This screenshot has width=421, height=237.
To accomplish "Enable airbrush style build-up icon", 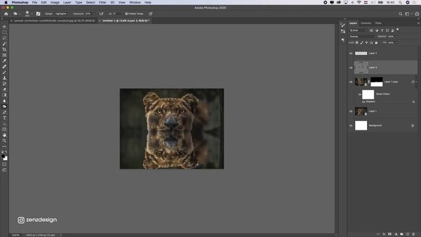I will click(101, 14).
